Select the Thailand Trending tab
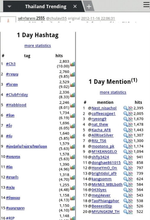Image resolution: width=150 pixels, height=220 pixels. point(46,7)
